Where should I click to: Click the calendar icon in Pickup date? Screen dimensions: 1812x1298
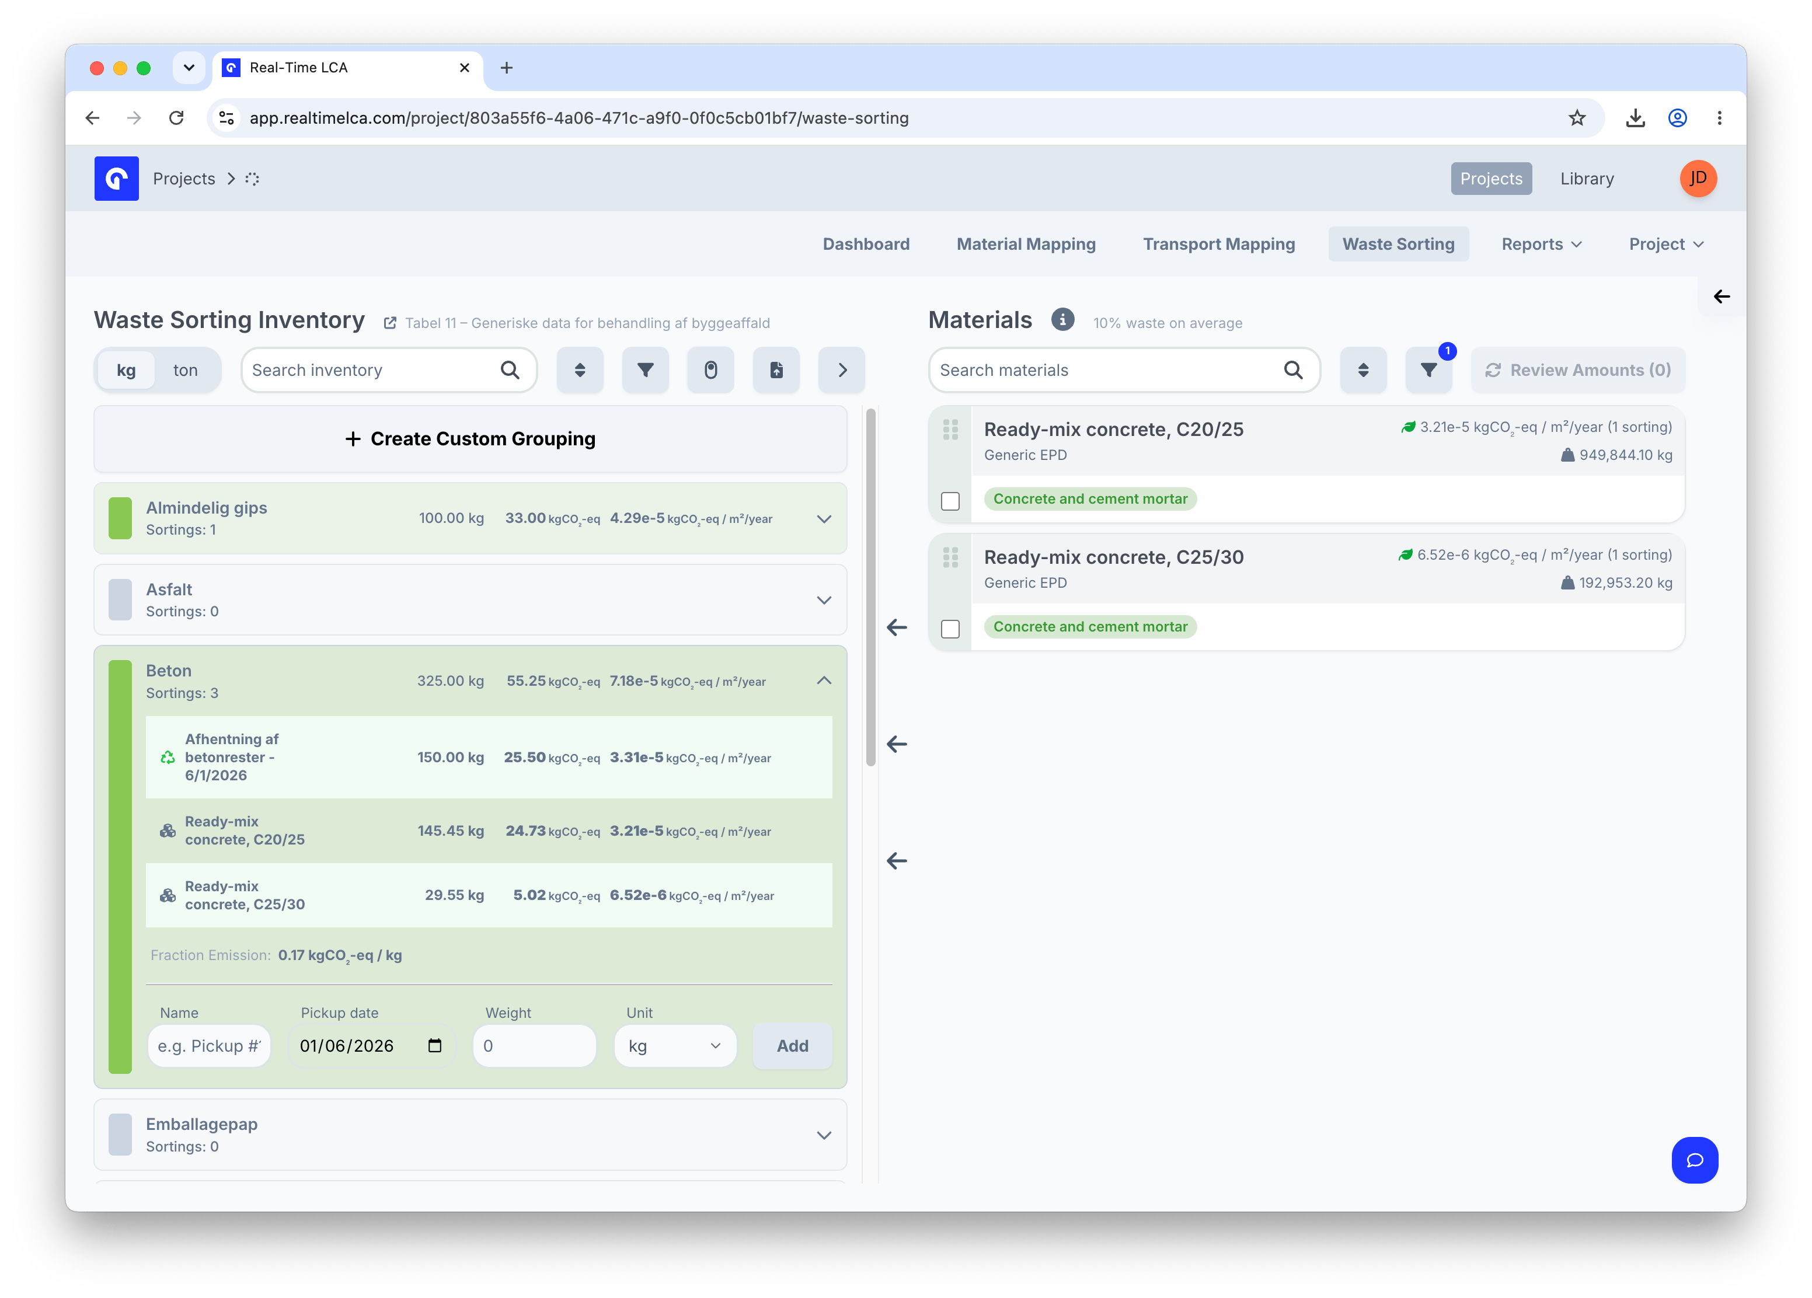[435, 1046]
